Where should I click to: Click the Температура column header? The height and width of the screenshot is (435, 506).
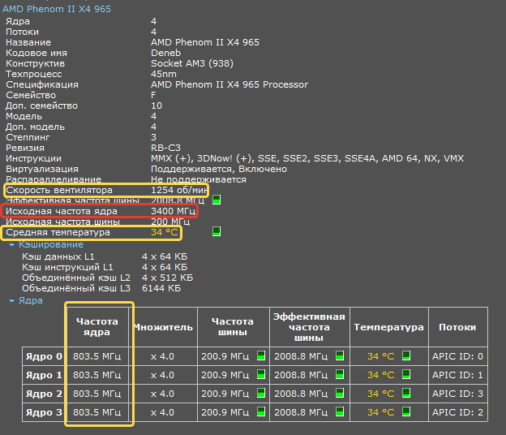point(389,327)
